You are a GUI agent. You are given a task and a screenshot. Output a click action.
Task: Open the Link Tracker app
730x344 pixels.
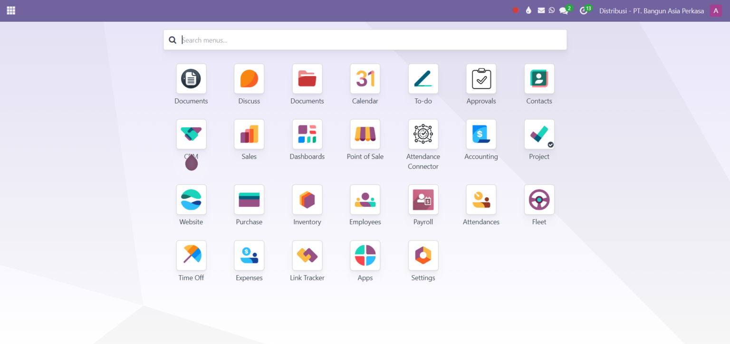(x=307, y=255)
